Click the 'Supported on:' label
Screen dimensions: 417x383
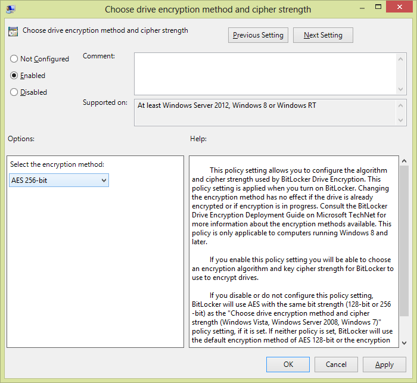[105, 102]
